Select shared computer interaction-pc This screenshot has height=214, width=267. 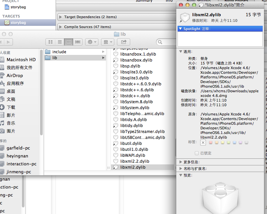22,164
